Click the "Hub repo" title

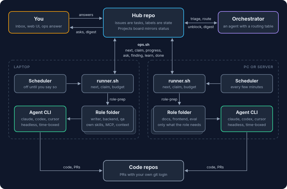click(143, 15)
